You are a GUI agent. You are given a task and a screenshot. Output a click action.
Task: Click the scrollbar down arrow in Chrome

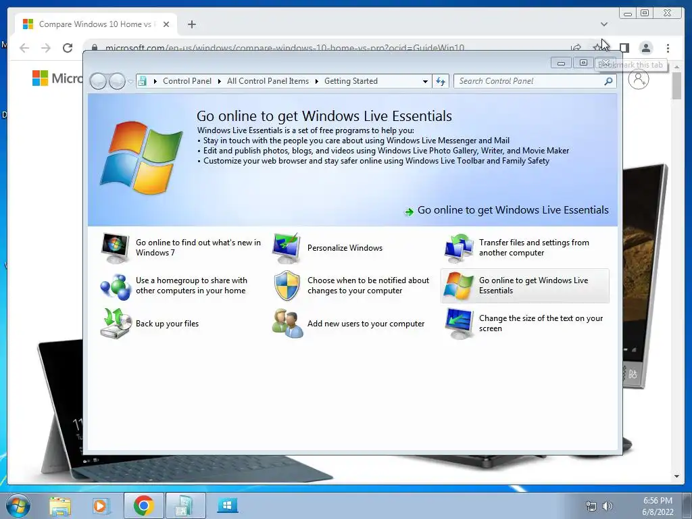[x=676, y=476]
